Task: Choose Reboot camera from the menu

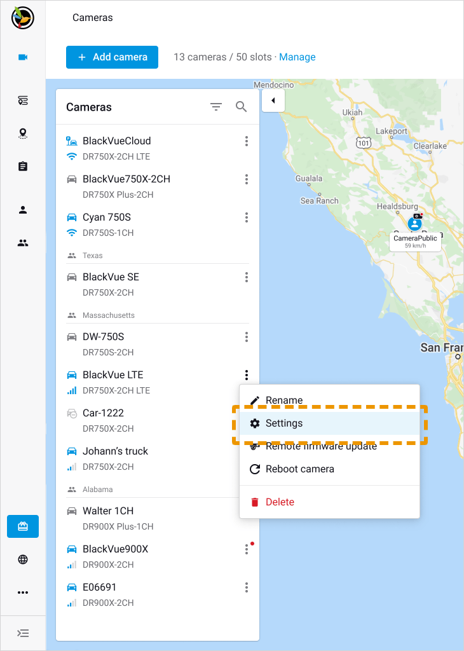Action: tap(329, 469)
